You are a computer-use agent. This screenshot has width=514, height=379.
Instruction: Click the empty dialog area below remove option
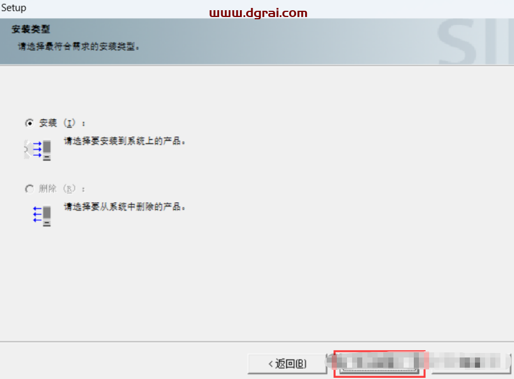(257, 282)
